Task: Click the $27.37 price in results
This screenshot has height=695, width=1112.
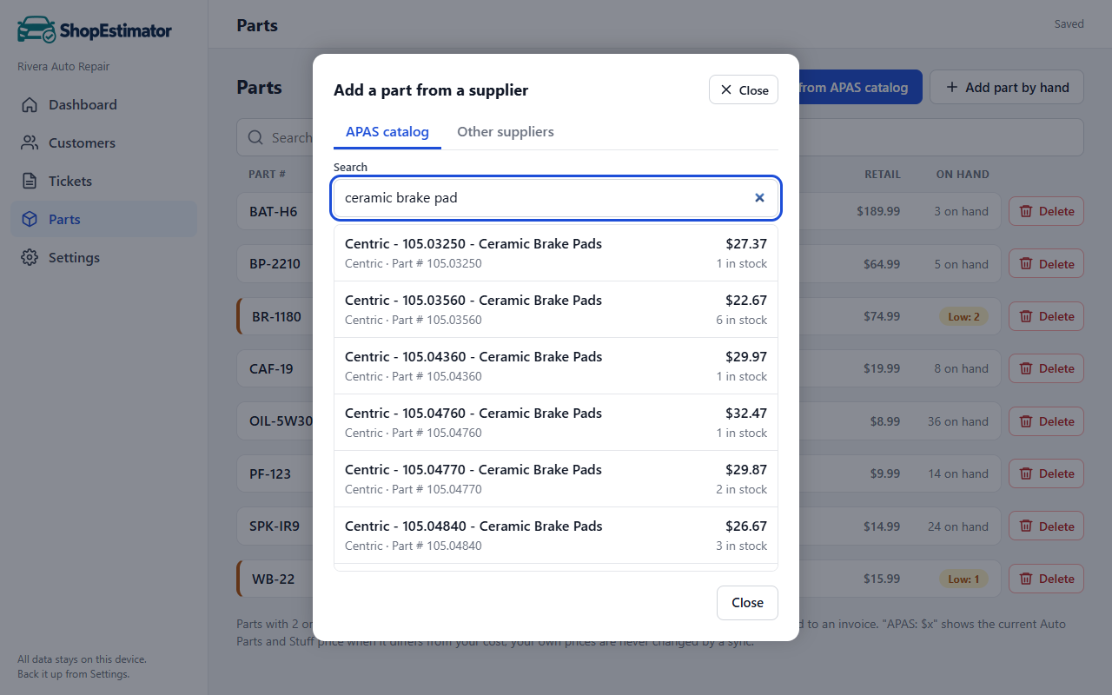Action: click(x=746, y=244)
